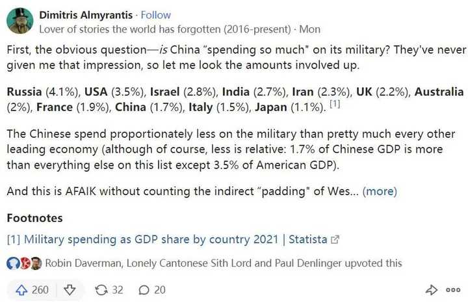The height and width of the screenshot is (305, 468).
Task: Upvote the answer with 260 votes
Action: [32, 290]
